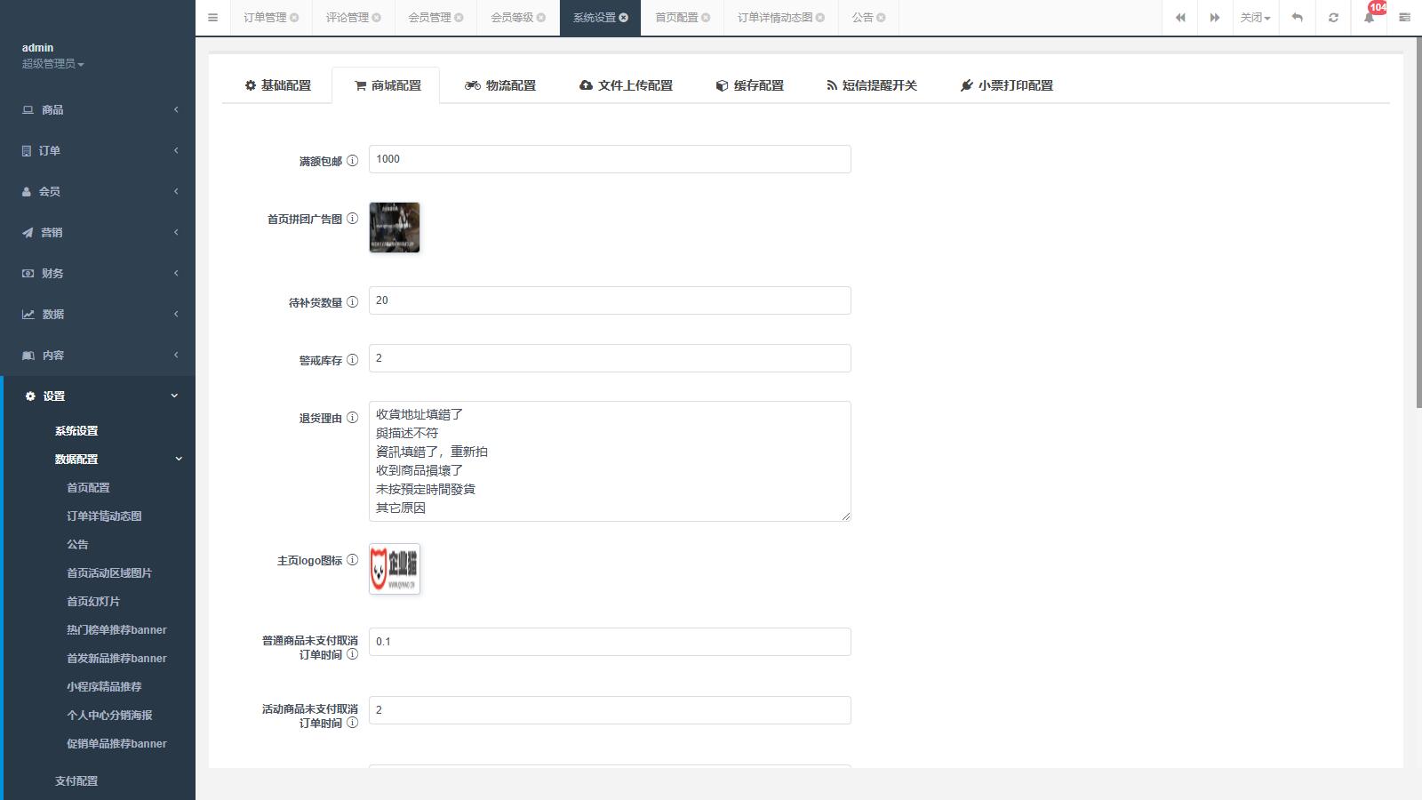Expand the 商品 sidebar menu
The width and height of the screenshot is (1422, 800).
coord(98,109)
